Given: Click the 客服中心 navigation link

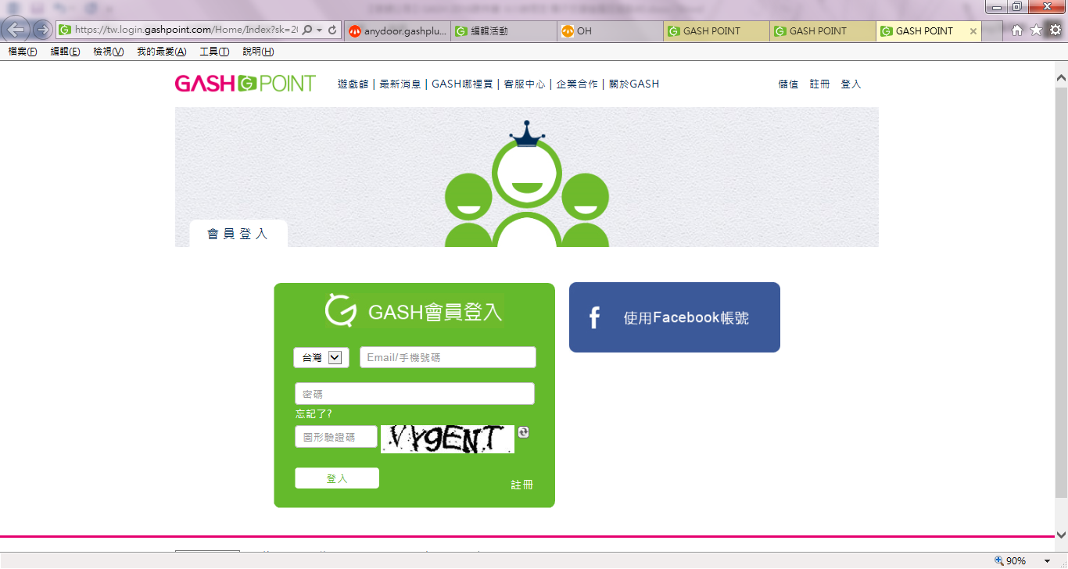Looking at the screenshot, I should (x=525, y=84).
